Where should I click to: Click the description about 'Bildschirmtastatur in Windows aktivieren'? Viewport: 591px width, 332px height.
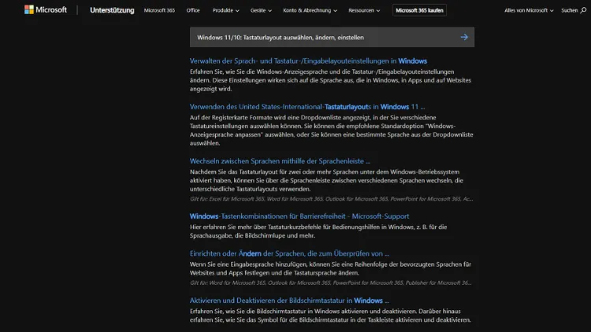pyautogui.click(x=330, y=315)
